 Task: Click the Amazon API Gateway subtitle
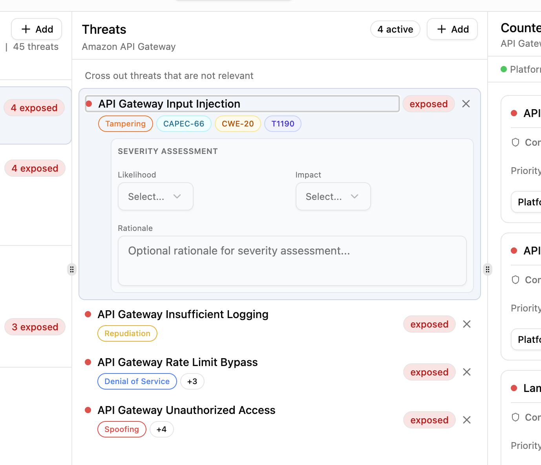pos(129,47)
